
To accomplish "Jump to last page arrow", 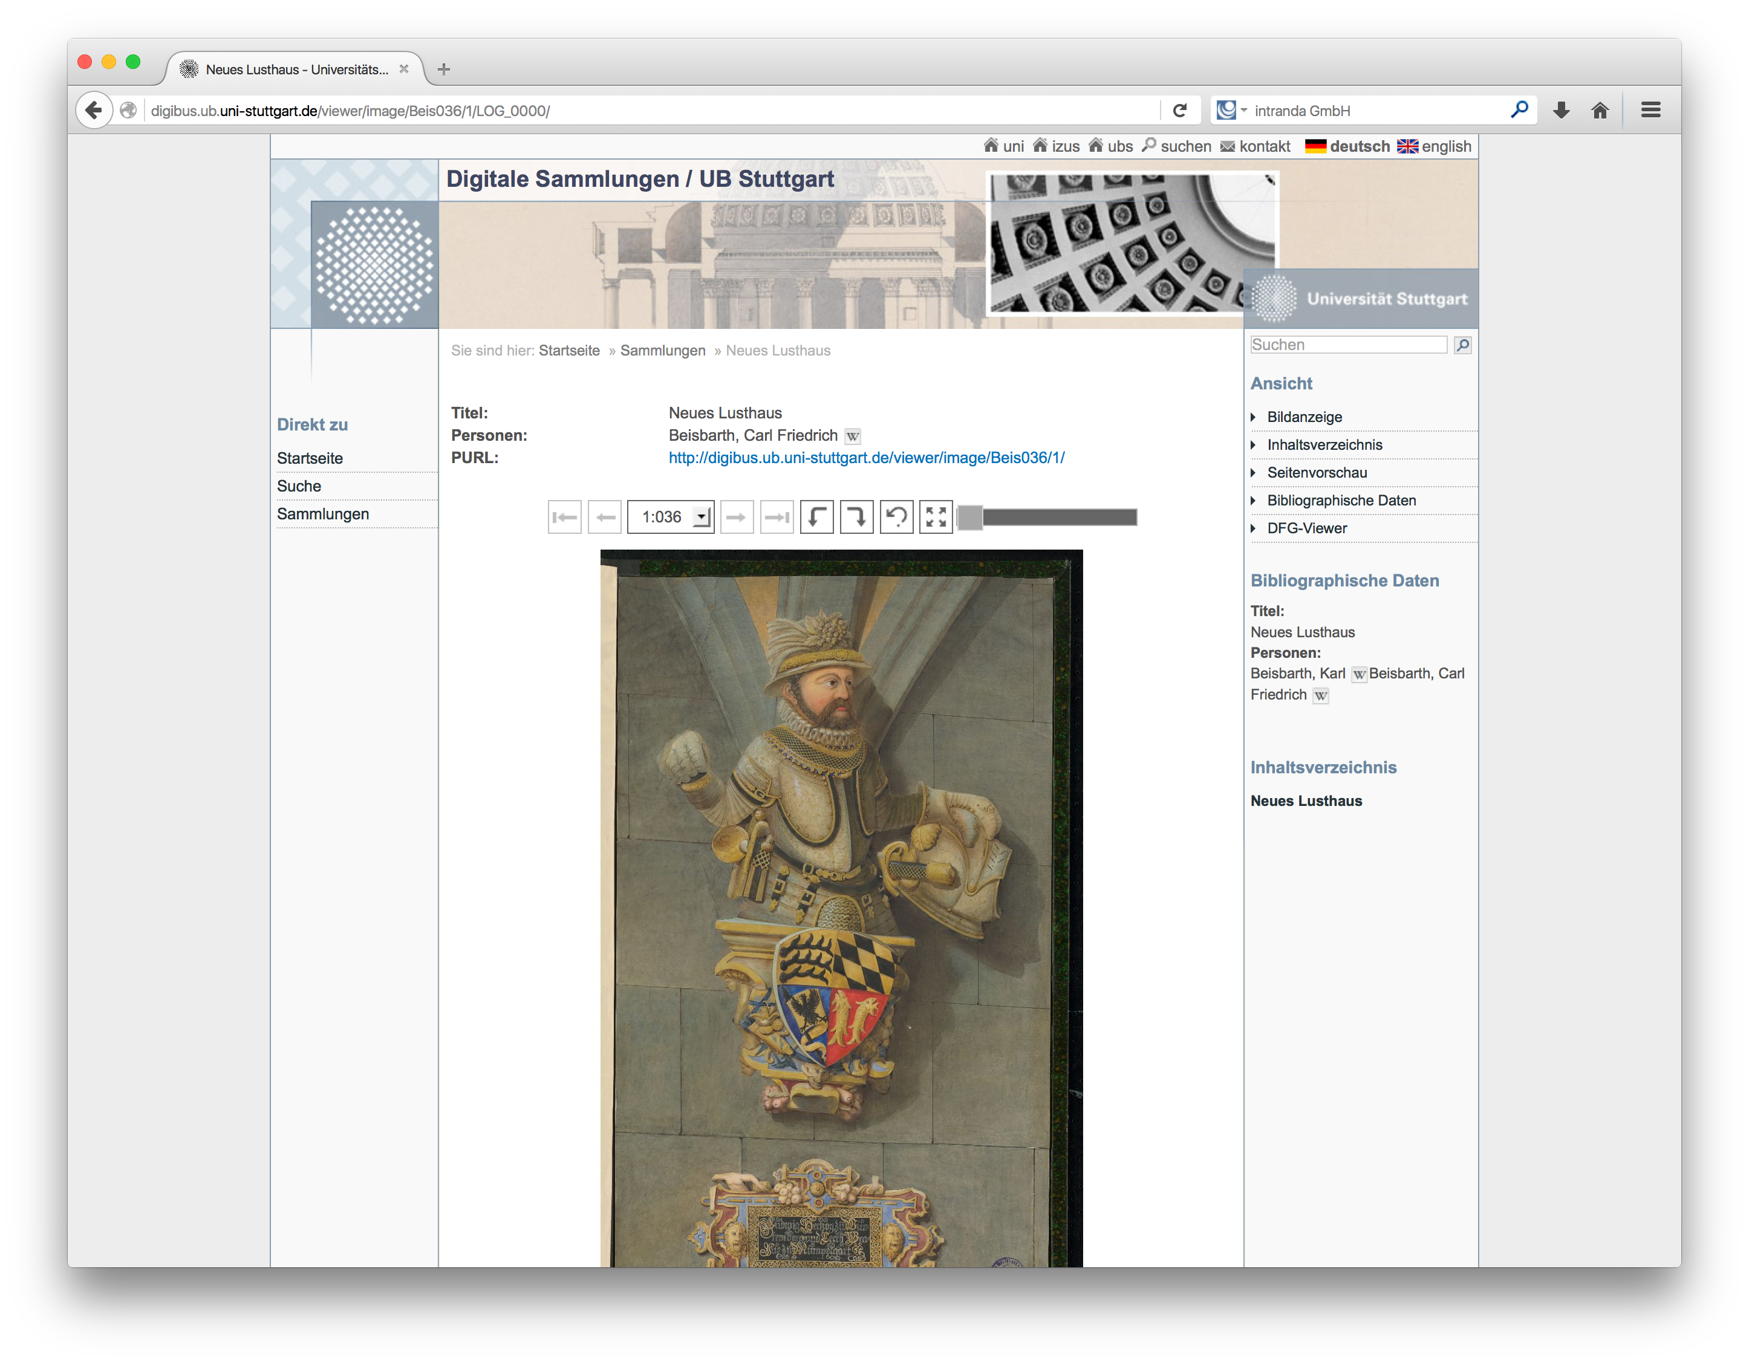I will [777, 517].
